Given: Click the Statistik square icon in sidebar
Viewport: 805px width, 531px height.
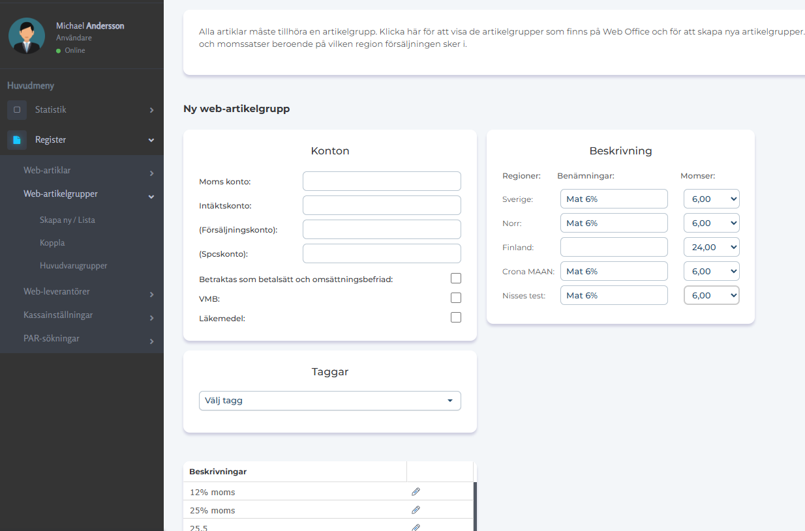Looking at the screenshot, I should click(17, 110).
